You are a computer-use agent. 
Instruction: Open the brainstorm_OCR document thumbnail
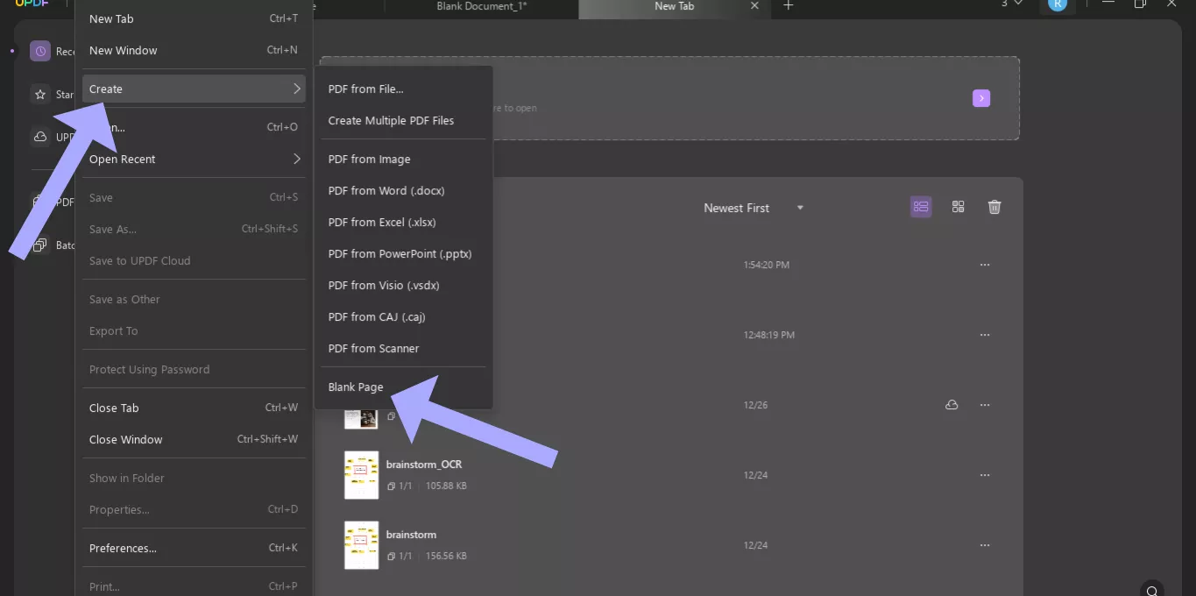(361, 475)
